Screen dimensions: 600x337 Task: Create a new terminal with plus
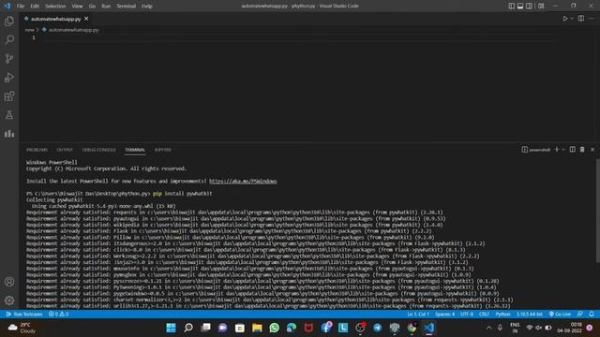[557, 150]
